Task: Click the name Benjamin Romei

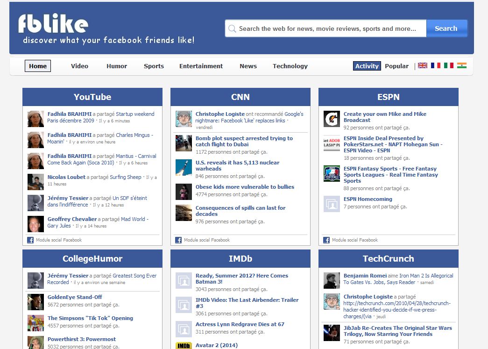Action: 365,276
